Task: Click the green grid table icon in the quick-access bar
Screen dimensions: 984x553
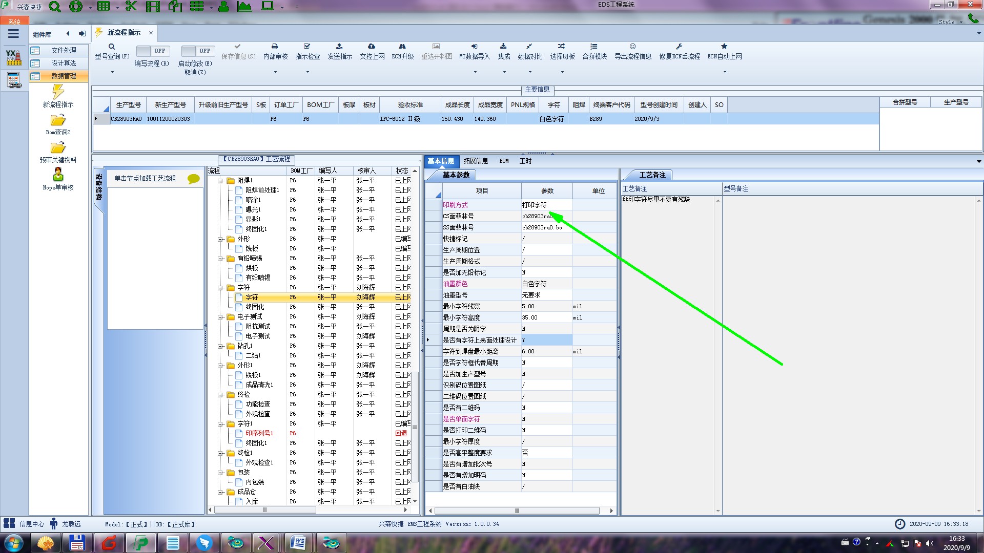Action: click(104, 7)
